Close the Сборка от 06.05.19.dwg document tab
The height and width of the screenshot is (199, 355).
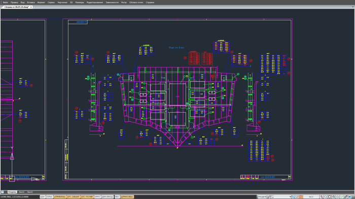pyautogui.click(x=31, y=7)
